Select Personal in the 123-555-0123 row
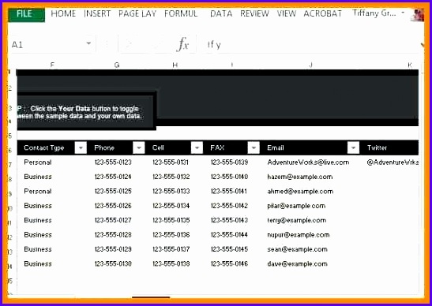This screenshot has height=306, width=432. [38, 162]
